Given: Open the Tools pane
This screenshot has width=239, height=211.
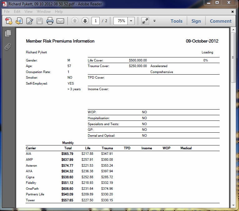Looking at the screenshot, I should [x=176, y=21].
